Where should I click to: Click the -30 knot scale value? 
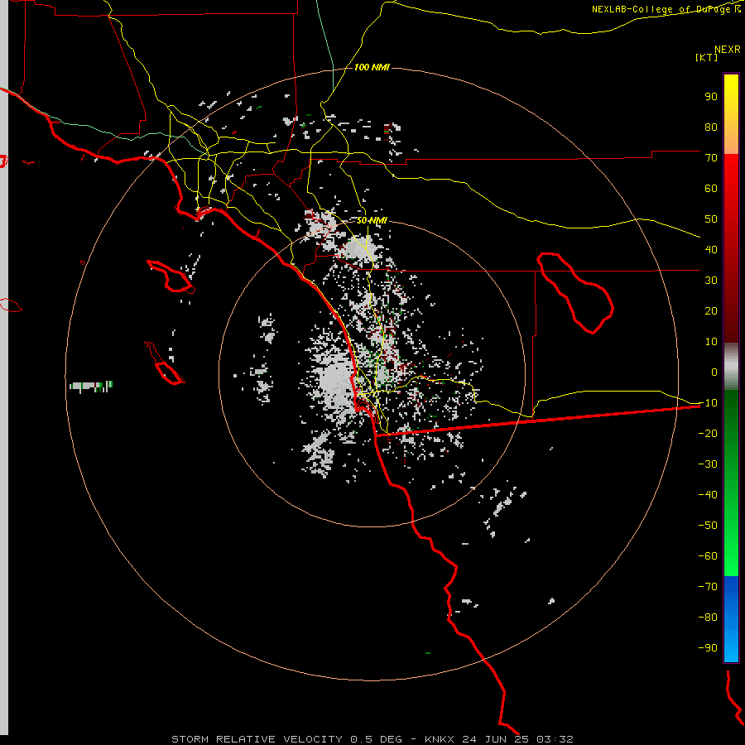[x=708, y=464]
